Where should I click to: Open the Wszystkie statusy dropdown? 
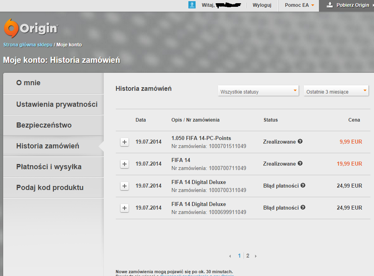click(258, 91)
